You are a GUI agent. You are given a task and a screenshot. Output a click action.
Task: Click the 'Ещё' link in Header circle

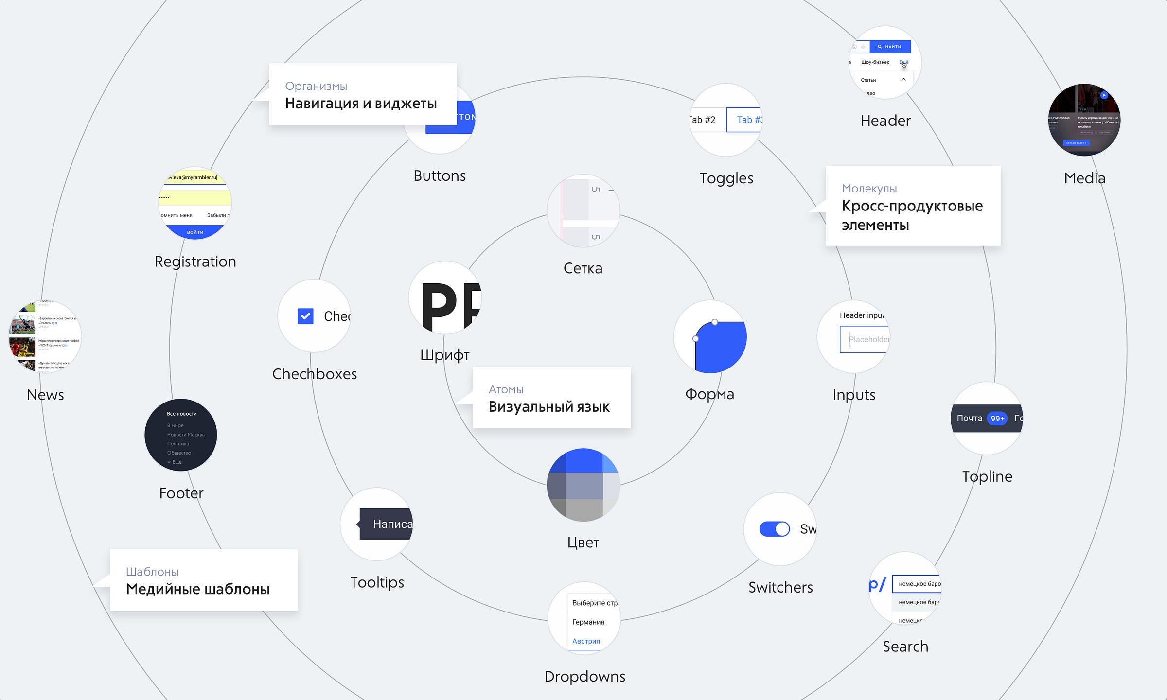tap(903, 62)
